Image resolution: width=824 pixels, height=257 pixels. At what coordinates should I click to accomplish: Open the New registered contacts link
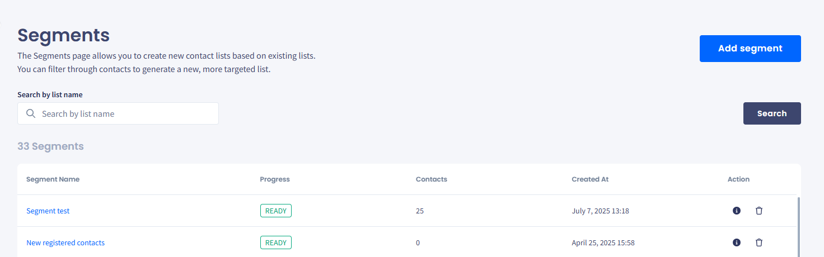(x=65, y=242)
